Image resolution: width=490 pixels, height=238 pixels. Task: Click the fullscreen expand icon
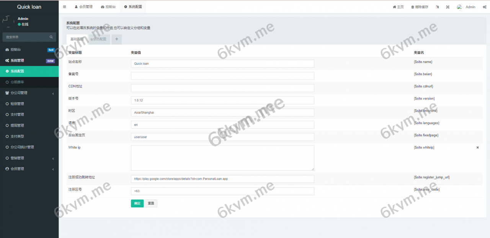click(x=448, y=7)
